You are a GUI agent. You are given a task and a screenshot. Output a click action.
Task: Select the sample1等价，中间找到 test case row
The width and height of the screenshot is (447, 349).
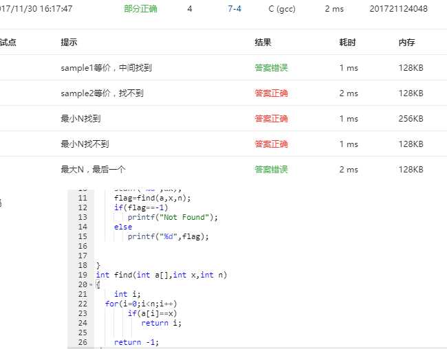pos(106,68)
